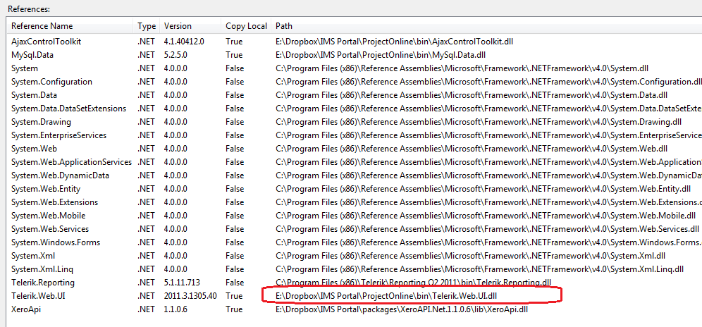Click the System.EnterpriseServices reference name
Screen dimensions: 702x327
pos(58,135)
